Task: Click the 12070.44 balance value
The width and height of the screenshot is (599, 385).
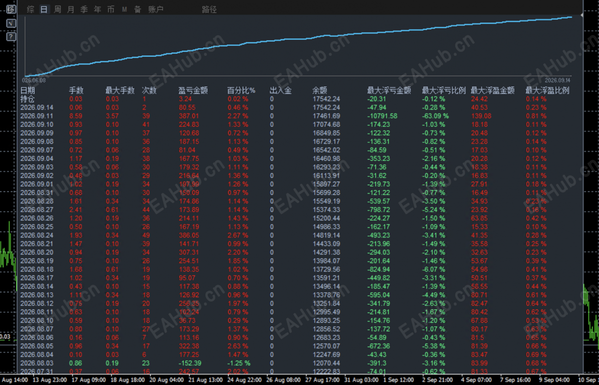Action: (326, 363)
